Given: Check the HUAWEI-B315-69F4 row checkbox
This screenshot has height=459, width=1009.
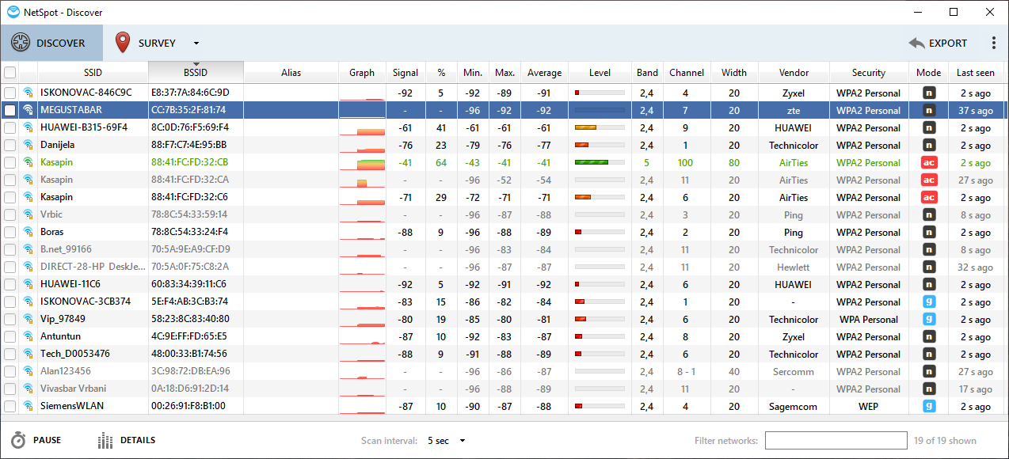Looking at the screenshot, I should (x=10, y=127).
